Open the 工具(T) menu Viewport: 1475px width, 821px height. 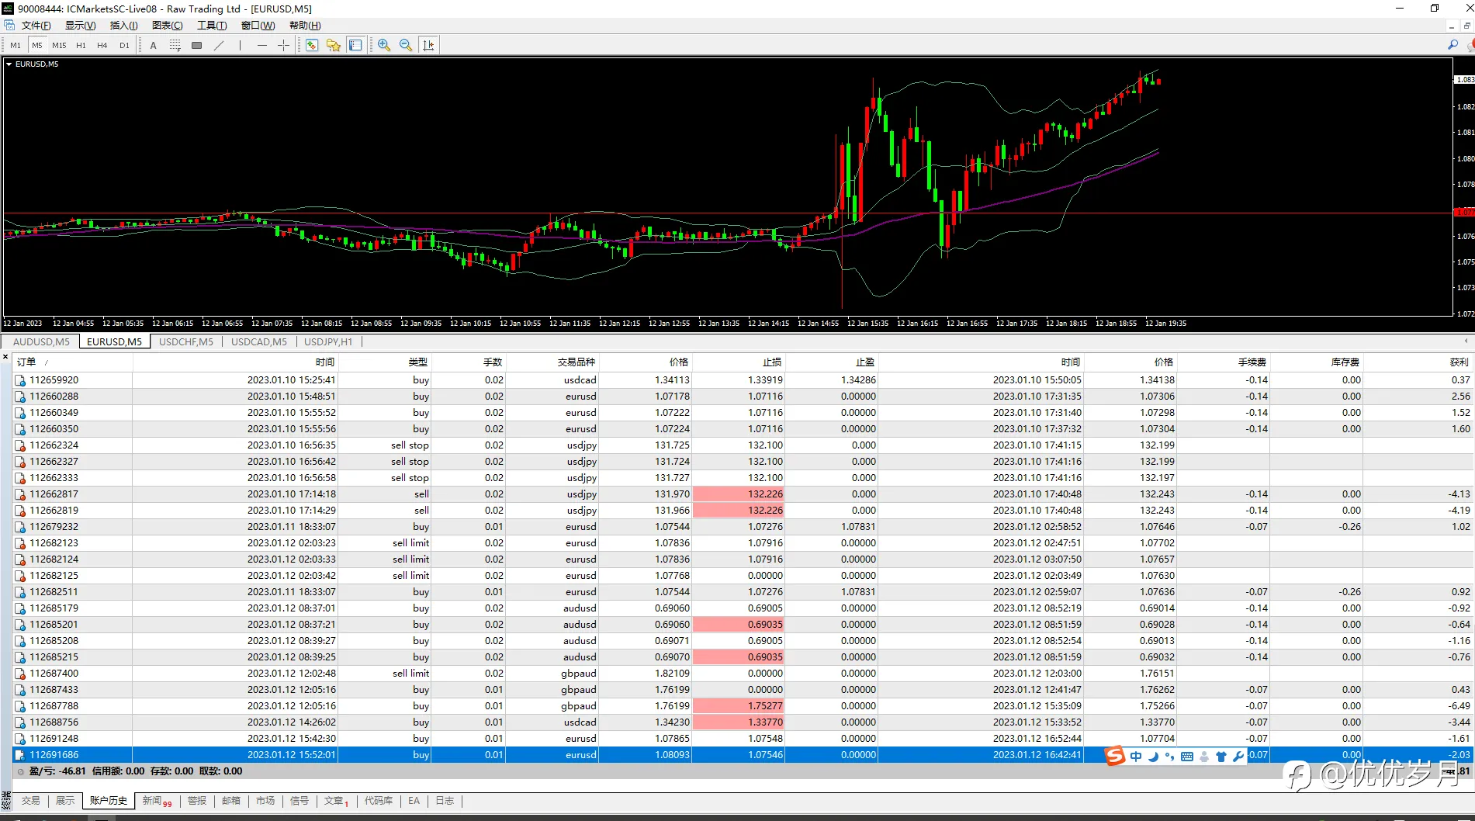point(212,26)
